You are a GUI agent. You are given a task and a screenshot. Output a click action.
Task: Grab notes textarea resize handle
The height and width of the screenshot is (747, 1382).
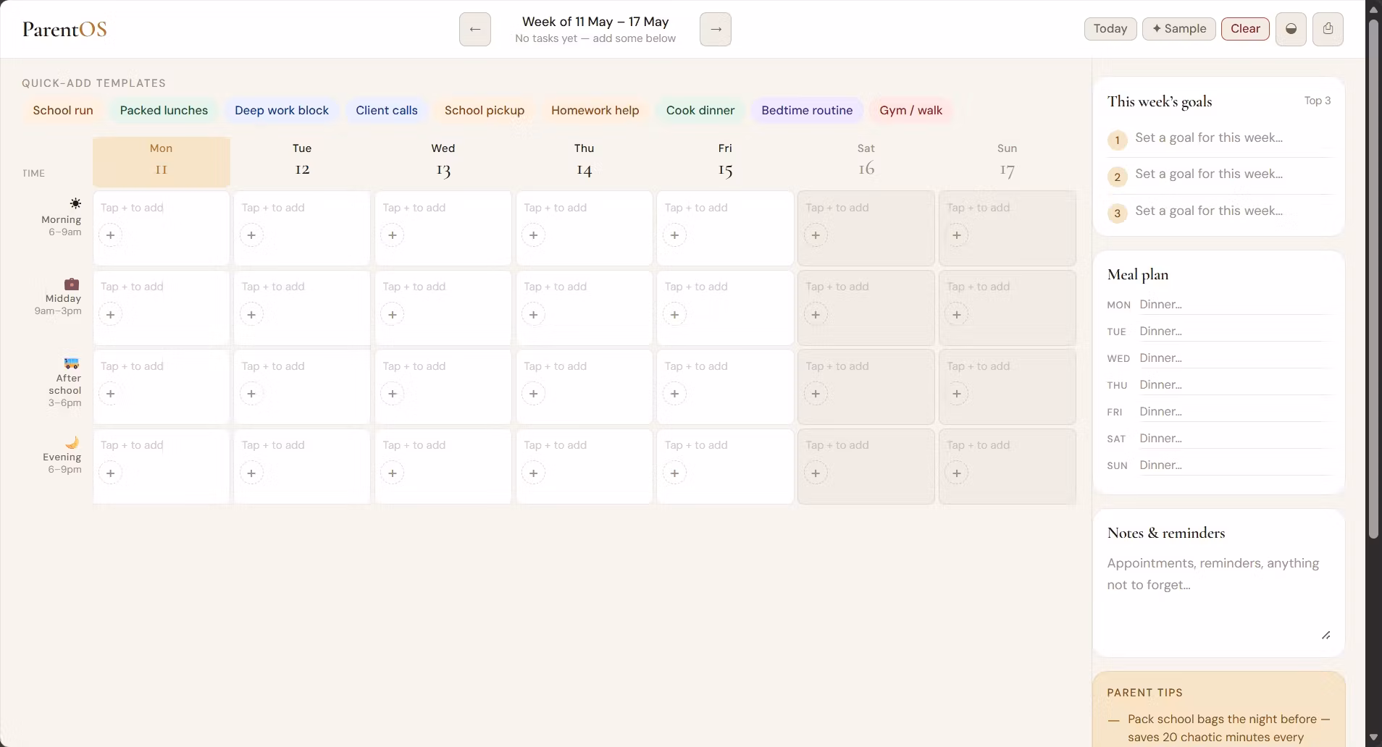(1326, 636)
